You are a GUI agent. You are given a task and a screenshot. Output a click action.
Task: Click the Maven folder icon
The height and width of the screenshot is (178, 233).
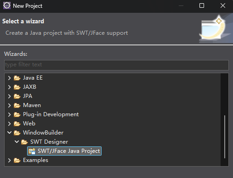(17, 105)
